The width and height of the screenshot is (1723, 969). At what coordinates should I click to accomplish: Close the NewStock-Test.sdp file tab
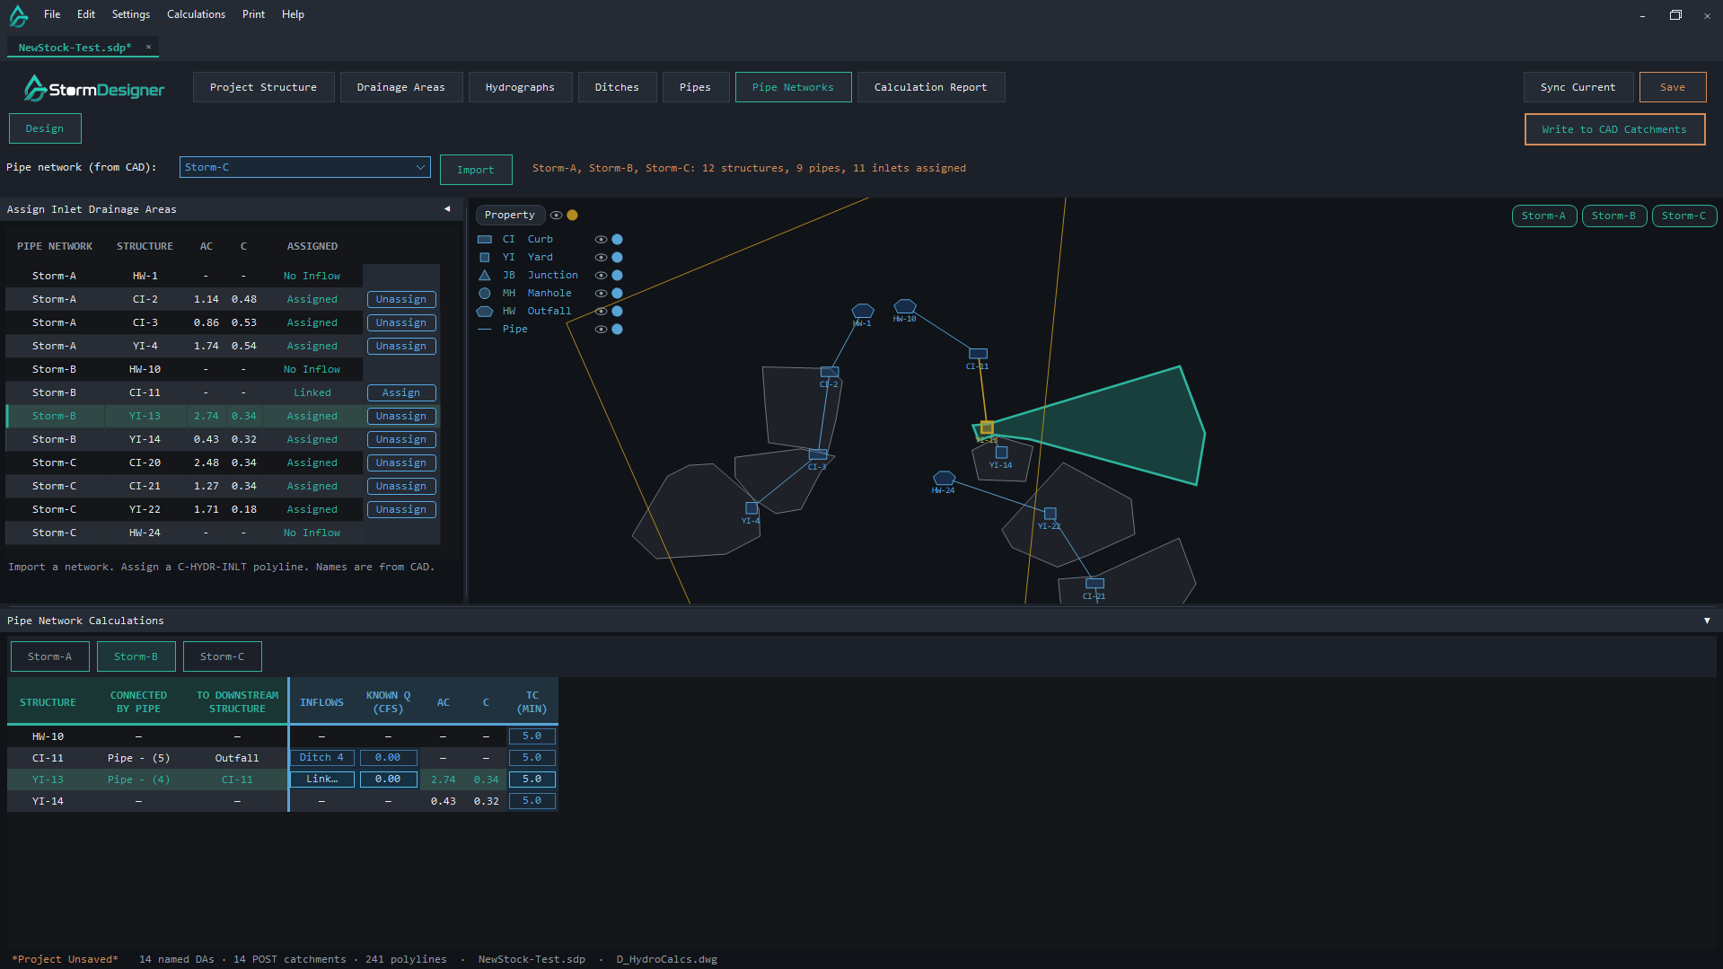(x=148, y=47)
